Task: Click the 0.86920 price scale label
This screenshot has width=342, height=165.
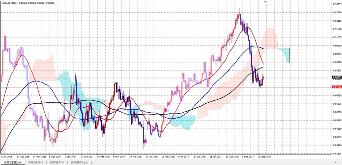Action: pyautogui.click(x=337, y=96)
